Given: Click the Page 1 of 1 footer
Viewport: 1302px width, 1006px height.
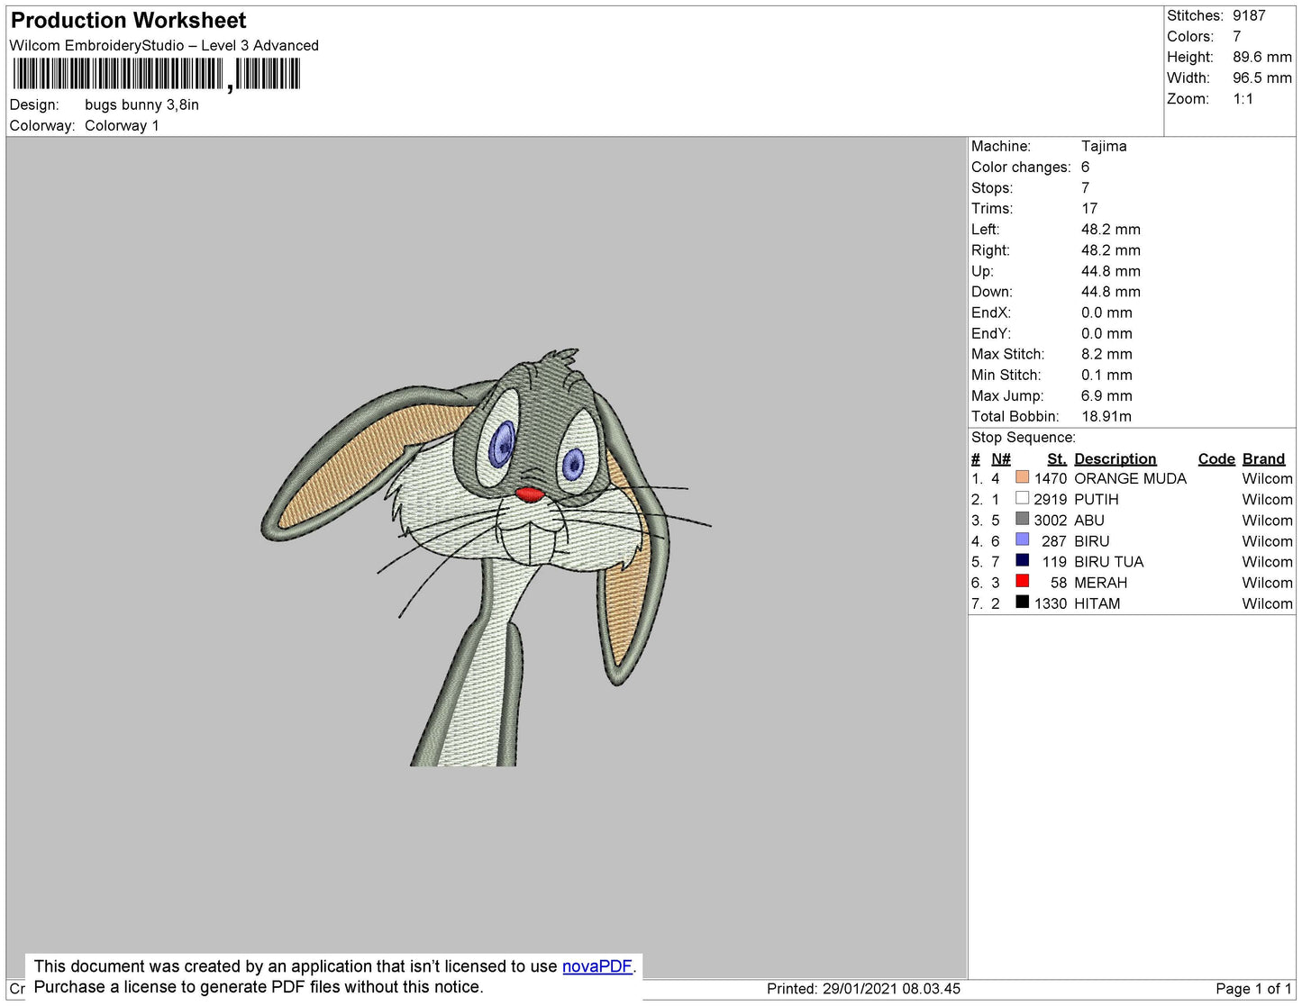Looking at the screenshot, I should tap(1253, 988).
